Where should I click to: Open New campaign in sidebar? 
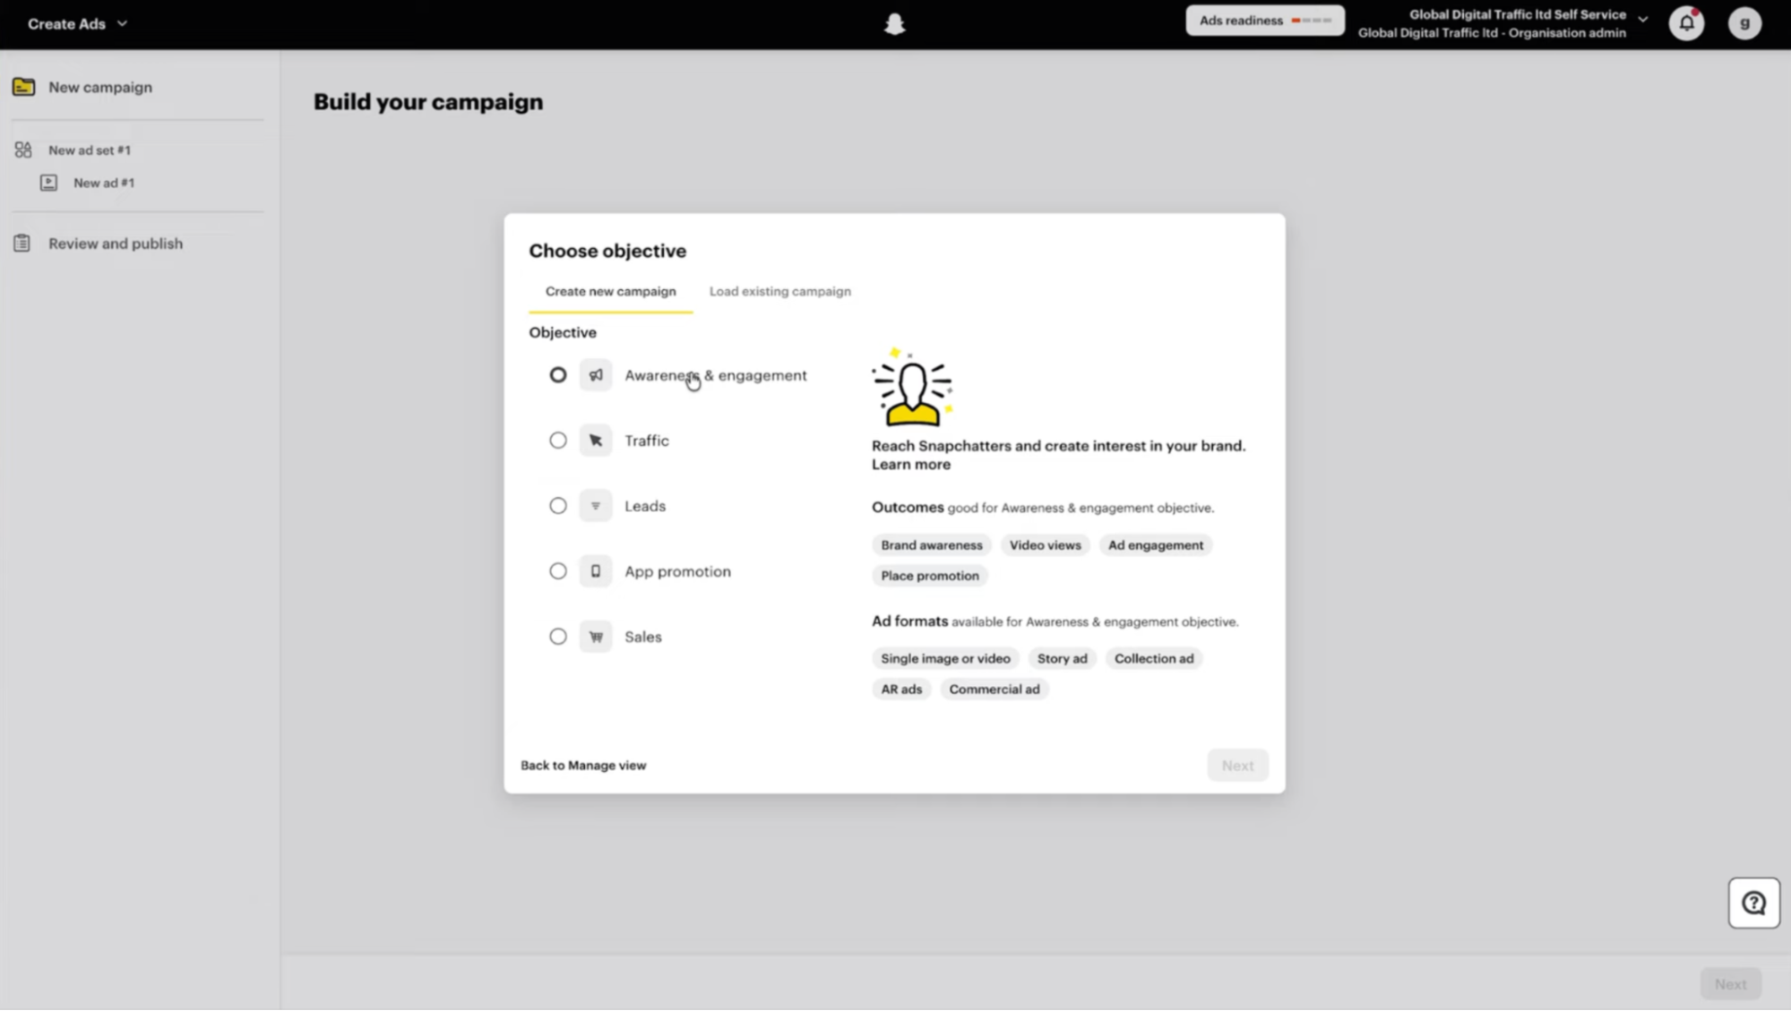pos(100,88)
